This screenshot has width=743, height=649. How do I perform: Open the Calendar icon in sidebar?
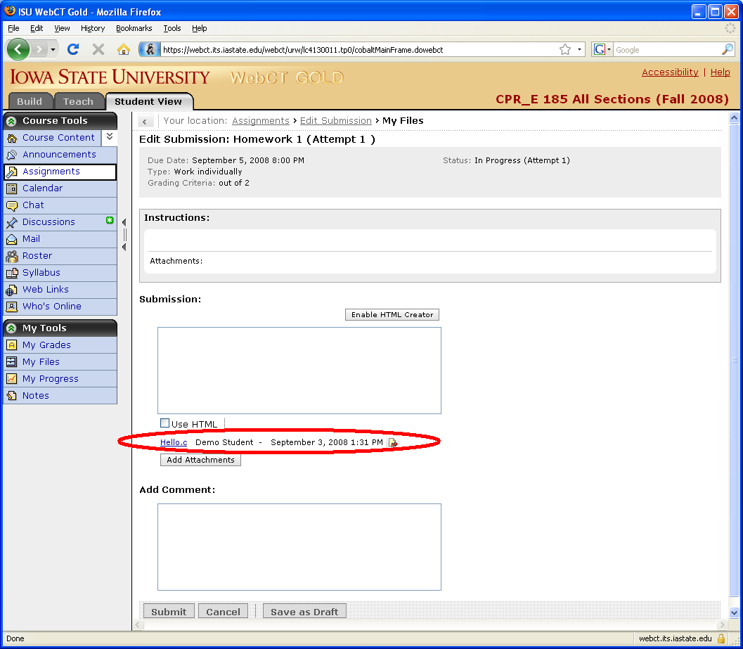[11, 188]
